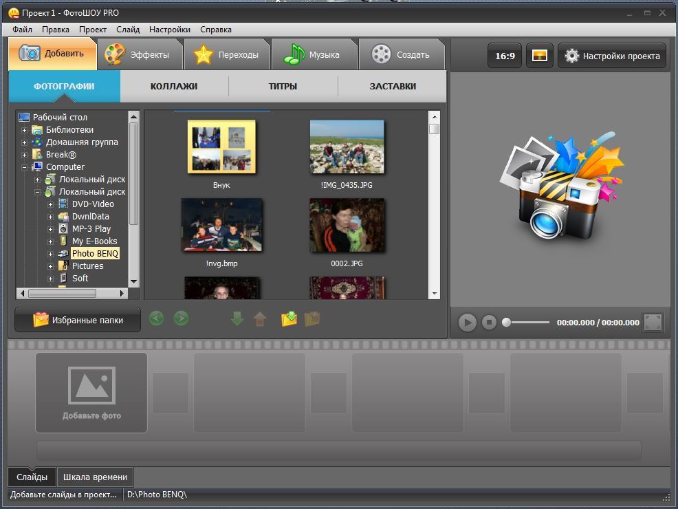Image resolution: width=678 pixels, height=509 pixels.
Task: Expand the DVD-Video folder node
Action: click(51, 204)
